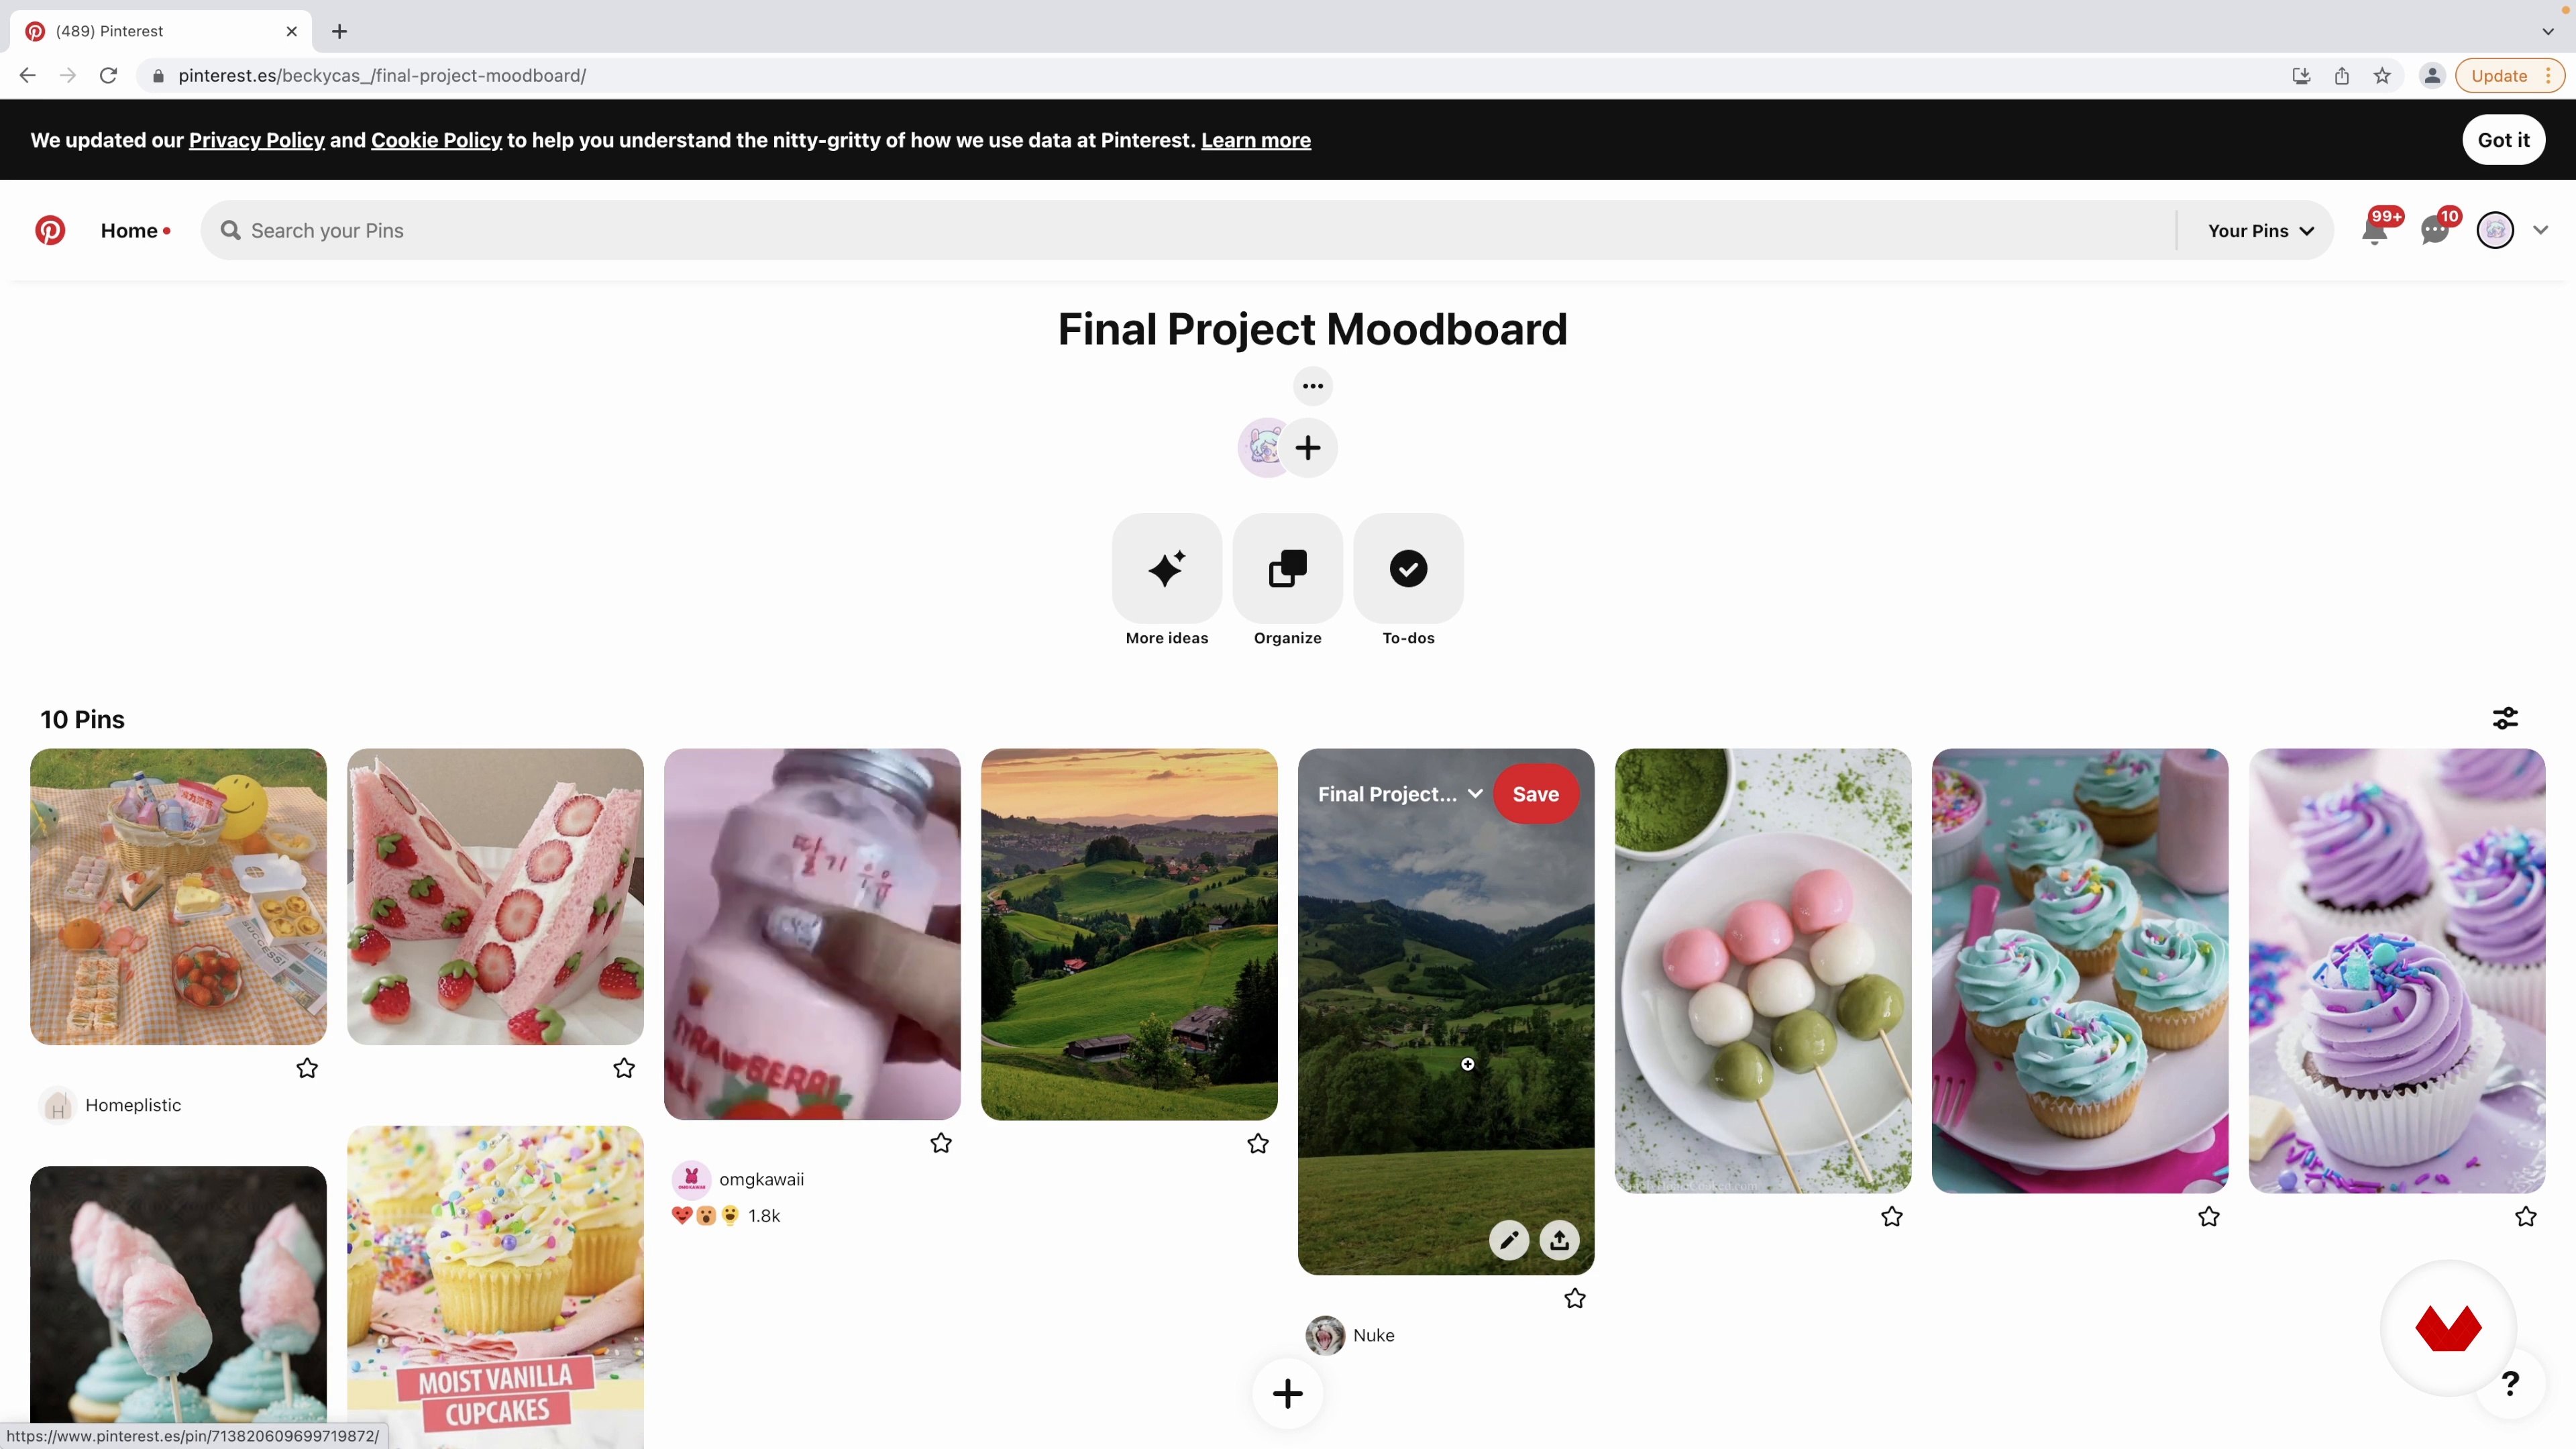This screenshot has width=2576, height=1449.
Task: Open the teal frosted cupcakes pin
Action: (2080, 970)
